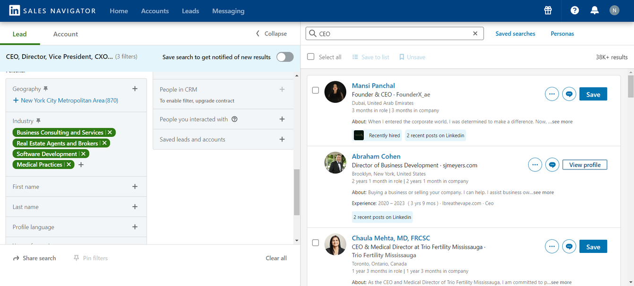This screenshot has height=286, width=634.
Task: Collapse the filters panel
Action: pyautogui.click(x=271, y=34)
